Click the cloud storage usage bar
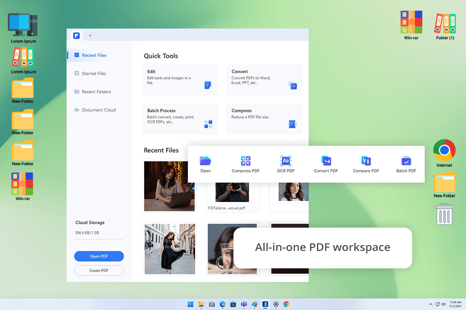The width and height of the screenshot is (466, 310). point(99,239)
